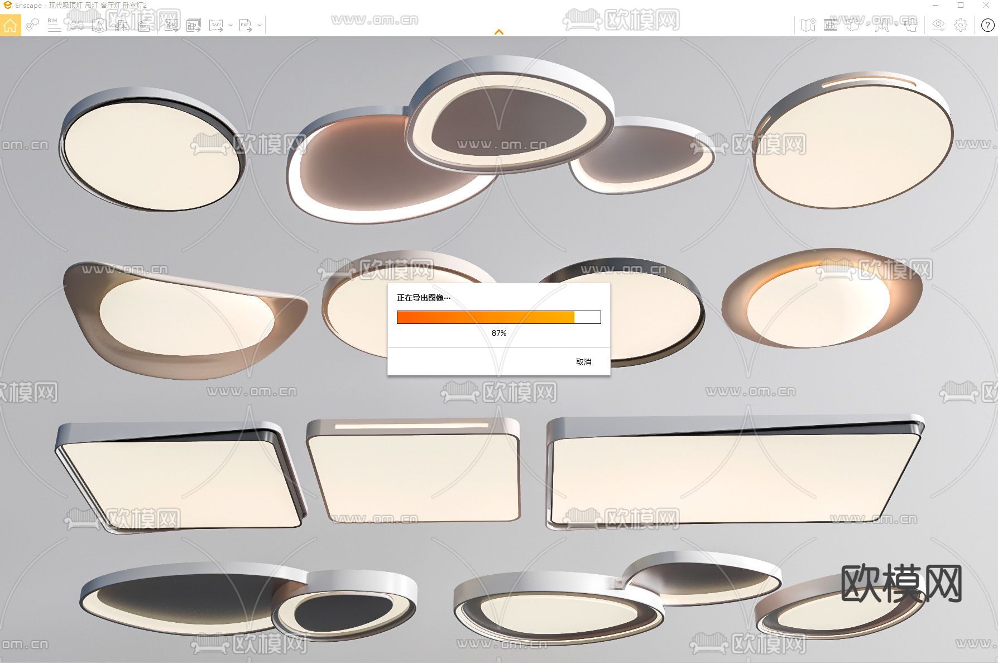Click the single screenshot export icon
The height and width of the screenshot is (663, 998).
click(x=171, y=25)
